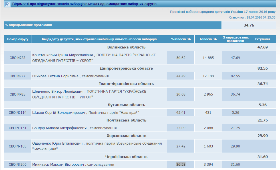Select the 'Луганська область' region row

click(x=126, y=105)
